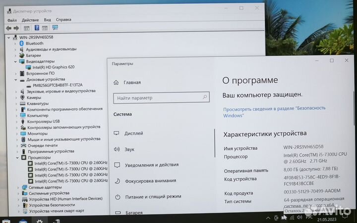Collapse the Процессоры tree node
The image size is (357, 223).
pyautogui.click(x=16, y=158)
